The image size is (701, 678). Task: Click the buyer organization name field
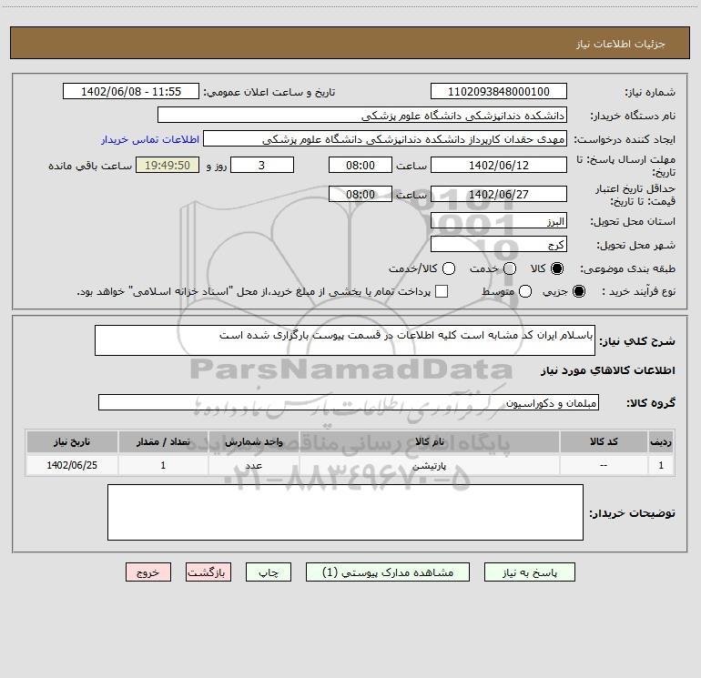[362, 116]
